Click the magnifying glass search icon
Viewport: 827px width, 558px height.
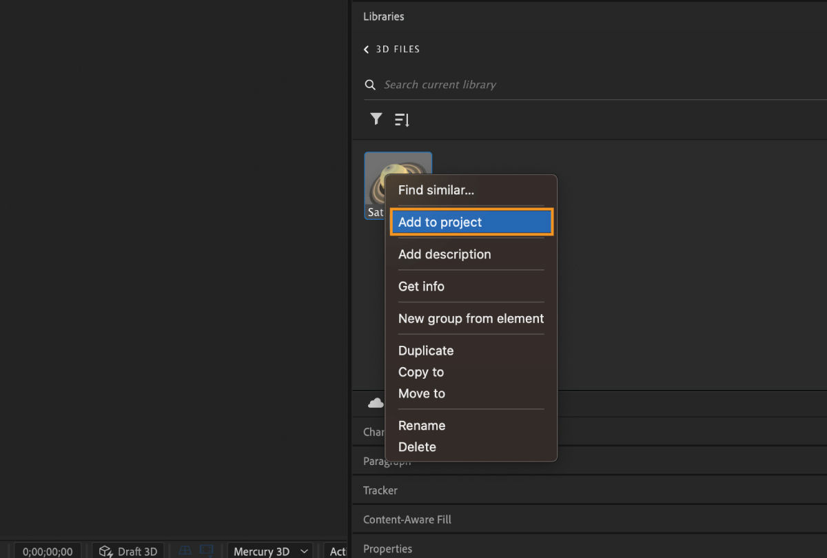[370, 84]
